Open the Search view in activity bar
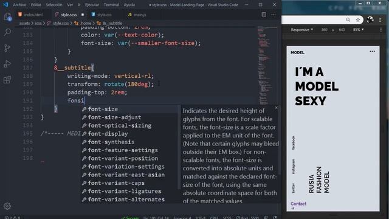This screenshot has width=389, height=219. click(x=7, y=32)
